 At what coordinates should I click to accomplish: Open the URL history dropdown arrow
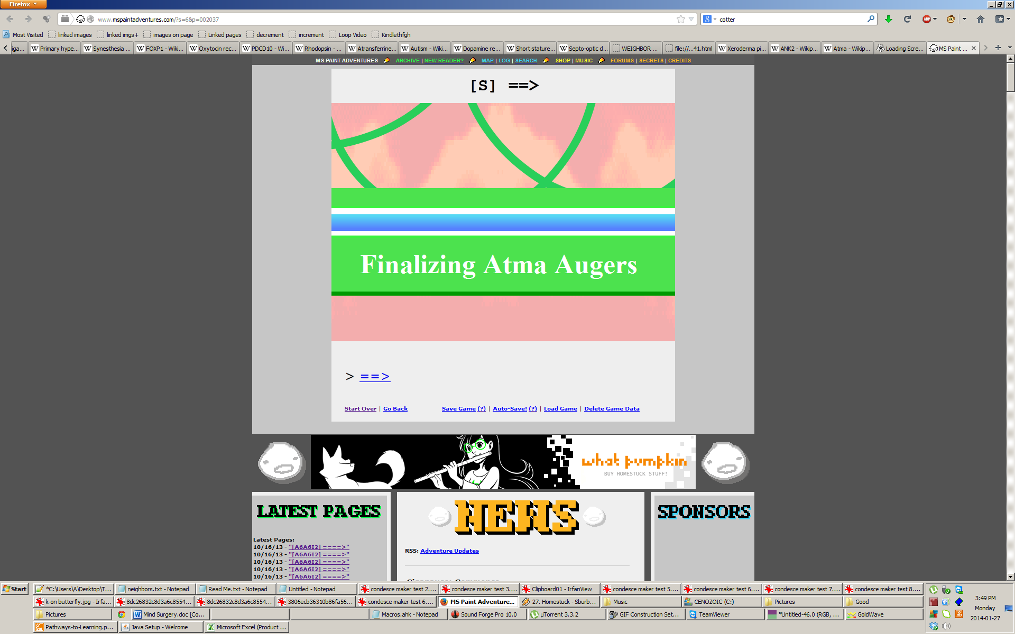(x=691, y=19)
